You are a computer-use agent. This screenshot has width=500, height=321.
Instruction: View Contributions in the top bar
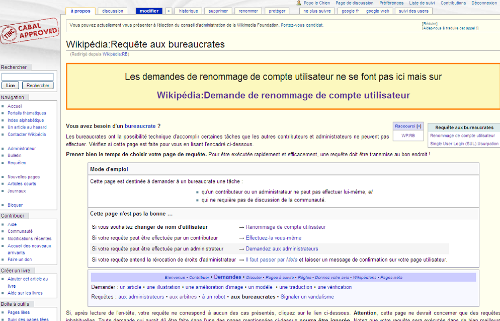453,3
